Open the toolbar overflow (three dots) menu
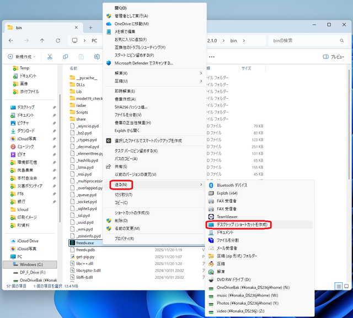 [211, 57]
